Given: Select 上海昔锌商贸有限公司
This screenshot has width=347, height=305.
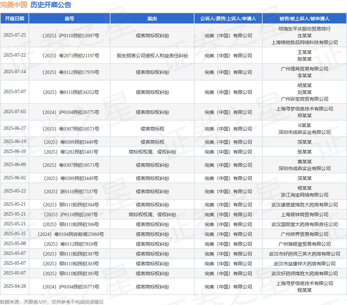Looking at the screenshot, I should 305,215.
